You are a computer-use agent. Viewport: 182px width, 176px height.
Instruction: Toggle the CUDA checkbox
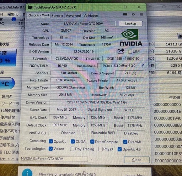[x=73, y=142]
